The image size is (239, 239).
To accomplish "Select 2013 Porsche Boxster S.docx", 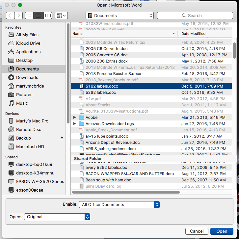I will [151, 74].
